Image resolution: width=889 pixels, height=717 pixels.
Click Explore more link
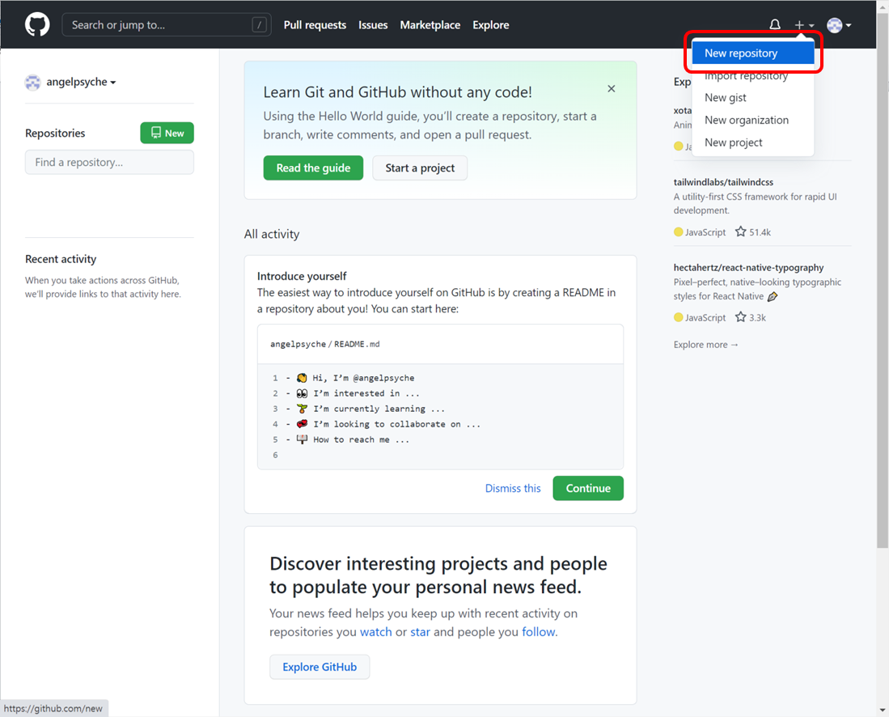706,344
